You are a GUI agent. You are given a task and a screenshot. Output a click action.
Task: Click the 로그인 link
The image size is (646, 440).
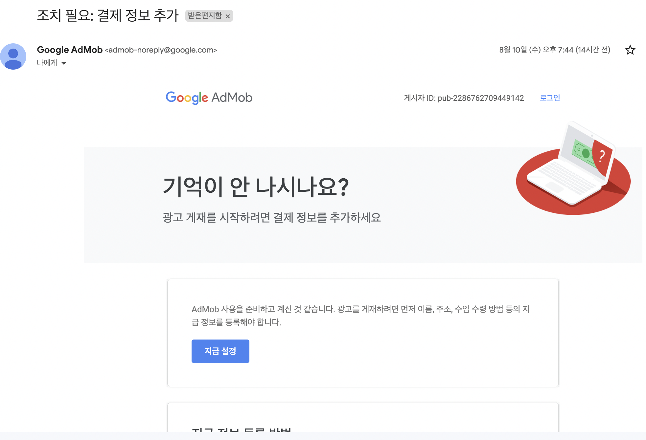pyautogui.click(x=550, y=98)
